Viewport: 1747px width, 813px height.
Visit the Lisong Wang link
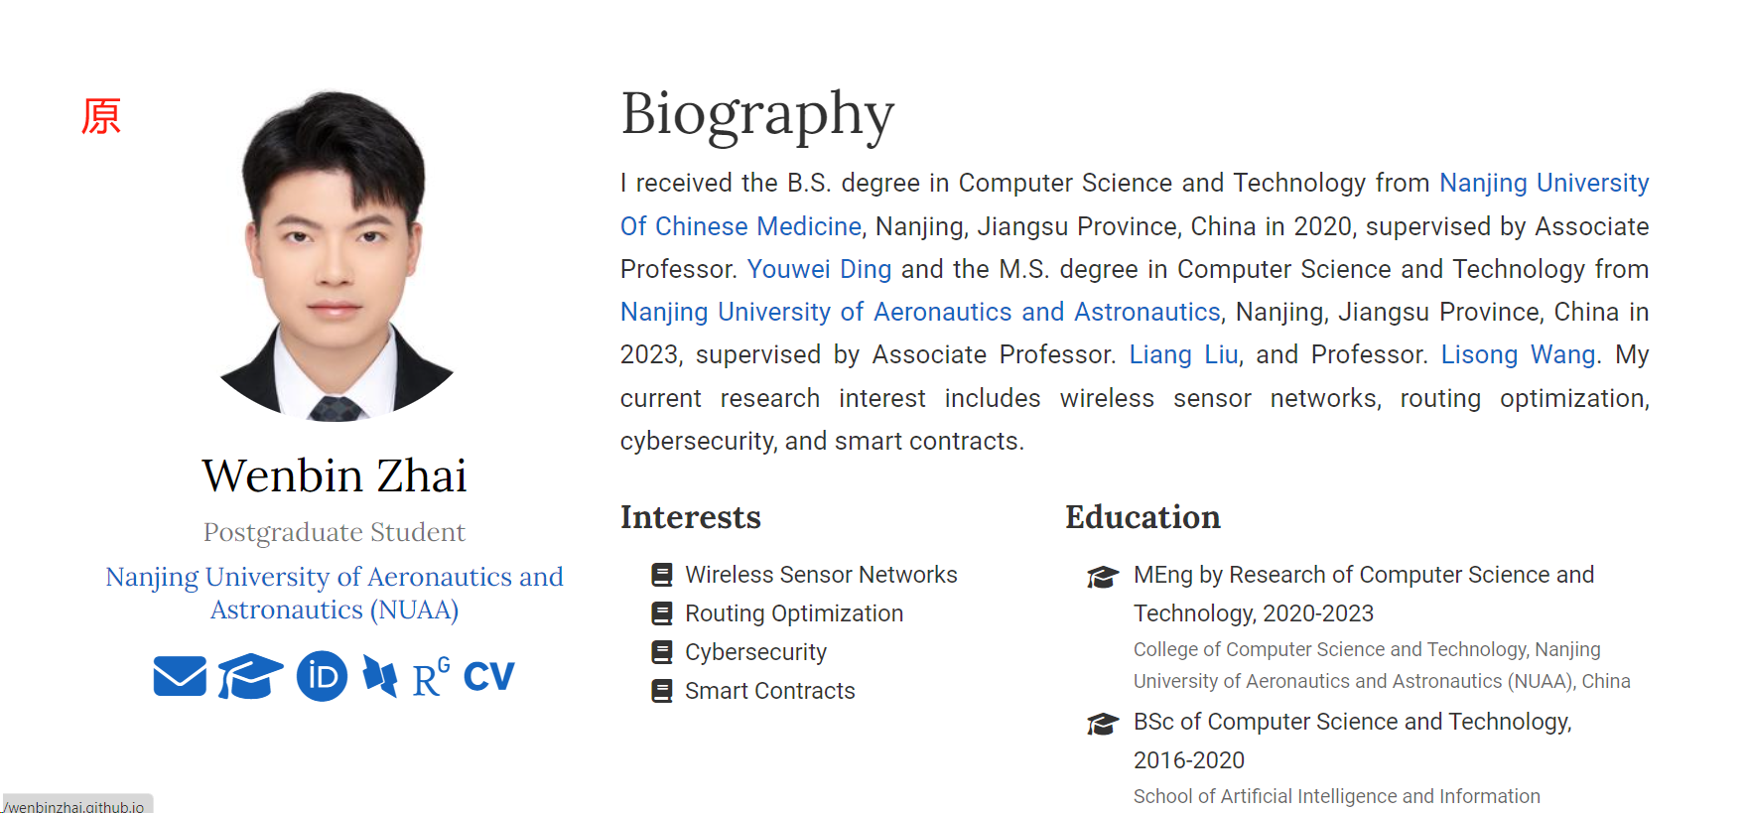click(x=1518, y=354)
